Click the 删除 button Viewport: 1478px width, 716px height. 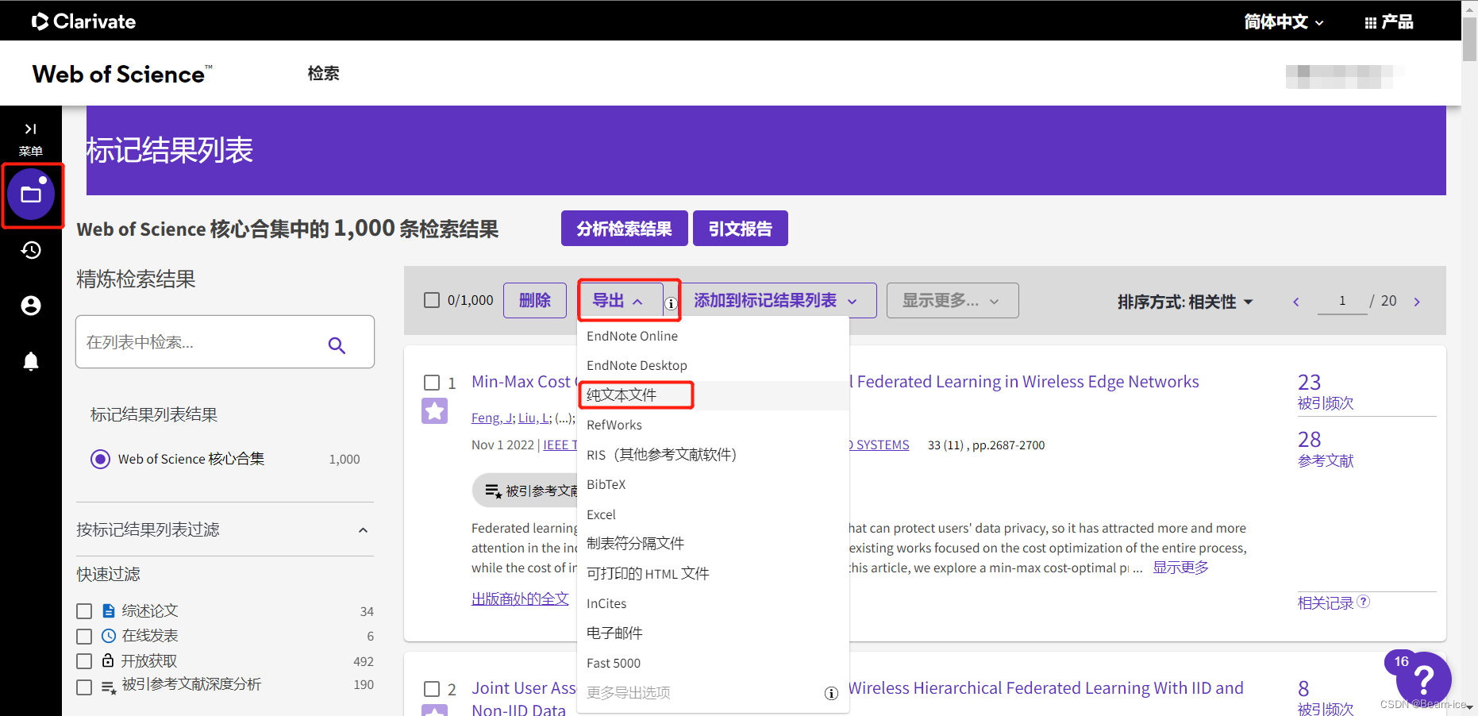(x=535, y=301)
